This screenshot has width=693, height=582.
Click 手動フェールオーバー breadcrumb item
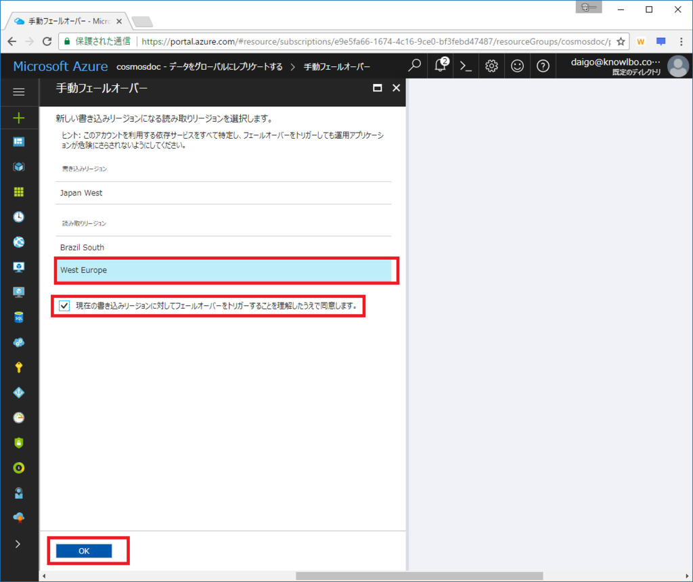pos(337,67)
